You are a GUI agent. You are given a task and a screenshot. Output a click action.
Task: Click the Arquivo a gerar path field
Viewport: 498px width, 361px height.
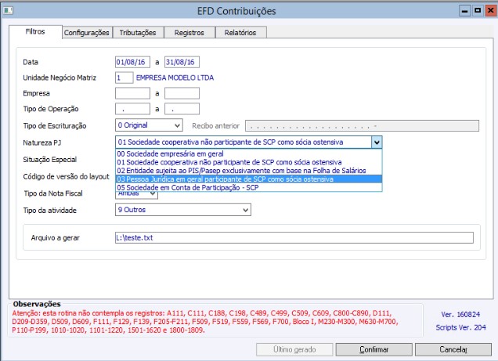coord(294,238)
